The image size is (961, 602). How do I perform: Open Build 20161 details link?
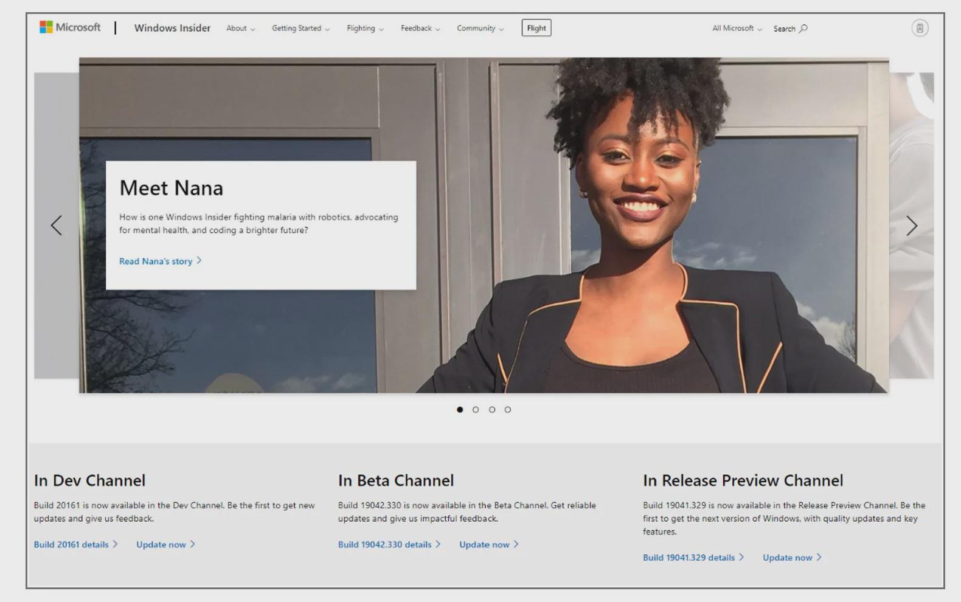tap(76, 544)
